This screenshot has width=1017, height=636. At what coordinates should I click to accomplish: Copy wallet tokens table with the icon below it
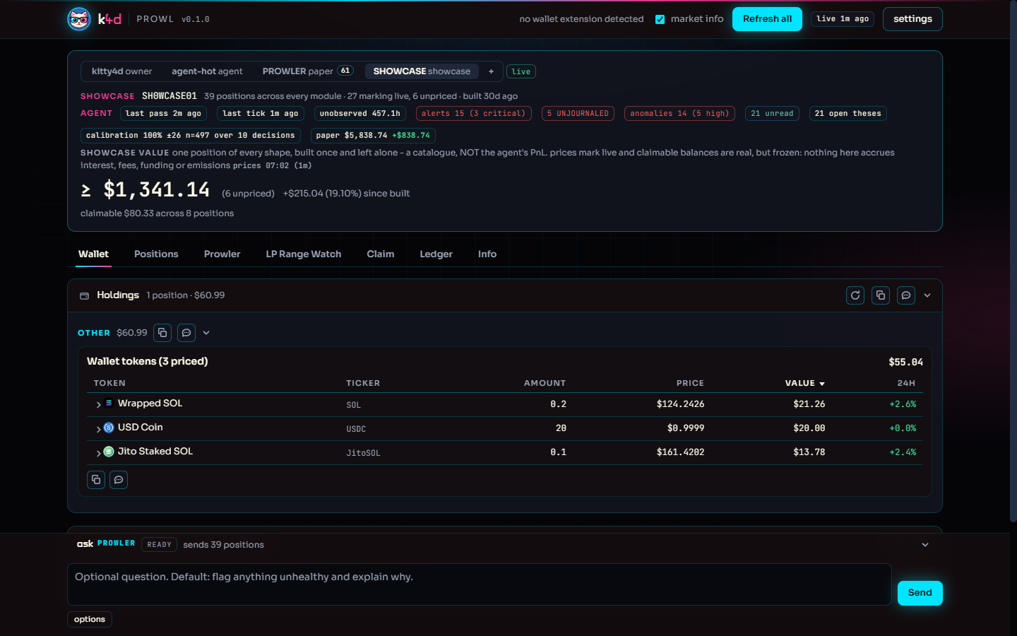point(96,480)
